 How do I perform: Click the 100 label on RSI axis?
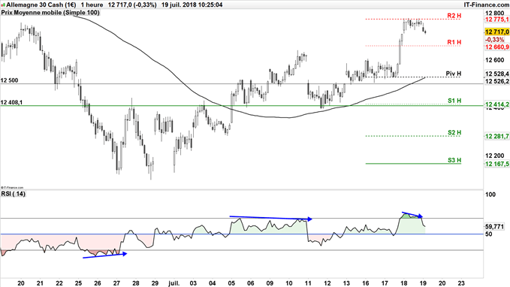490,195
